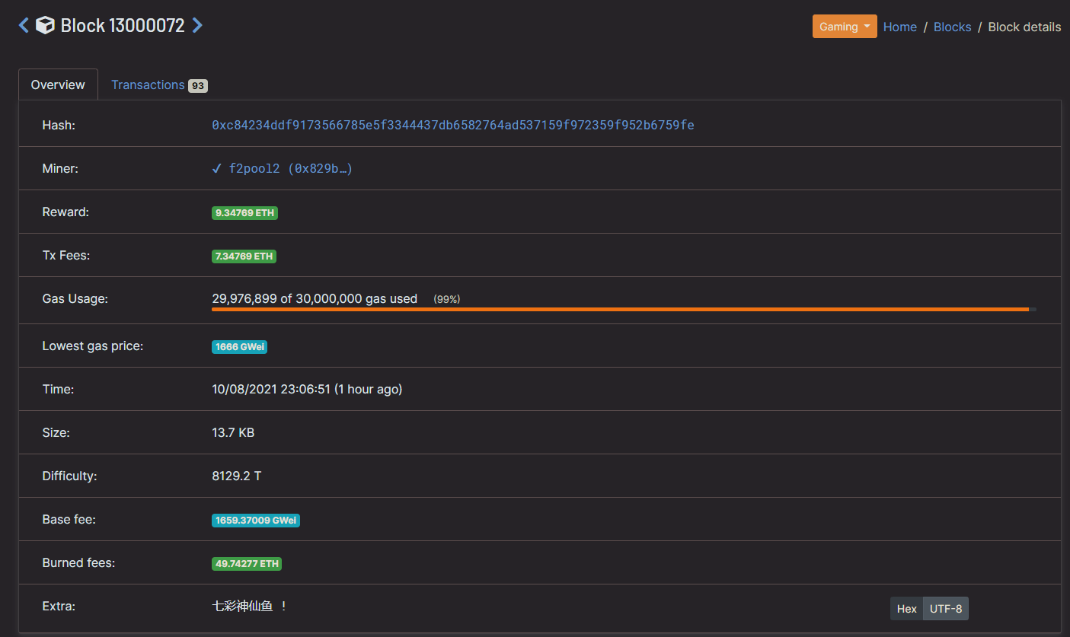The image size is (1070, 637).
Task: Go to next block with right chevron
Action: [x=197, y=25]
